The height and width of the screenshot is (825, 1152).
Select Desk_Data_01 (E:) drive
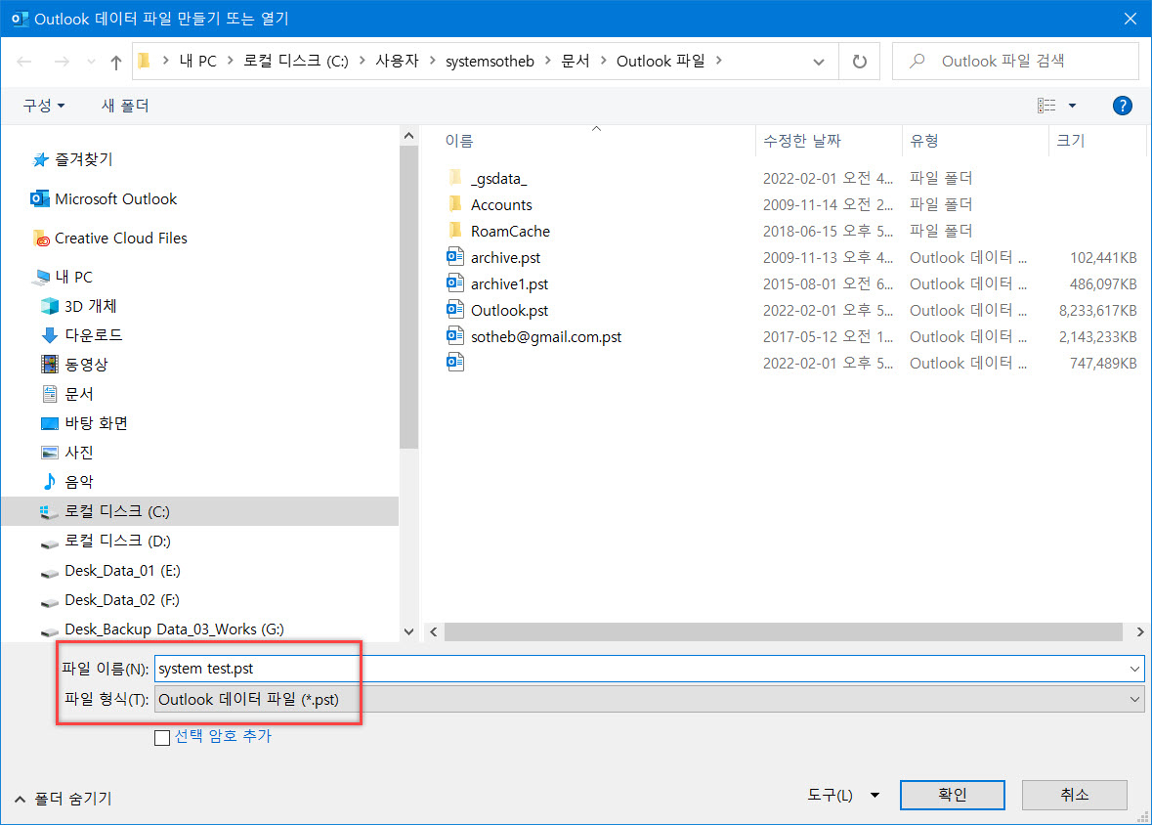point(123,571)
